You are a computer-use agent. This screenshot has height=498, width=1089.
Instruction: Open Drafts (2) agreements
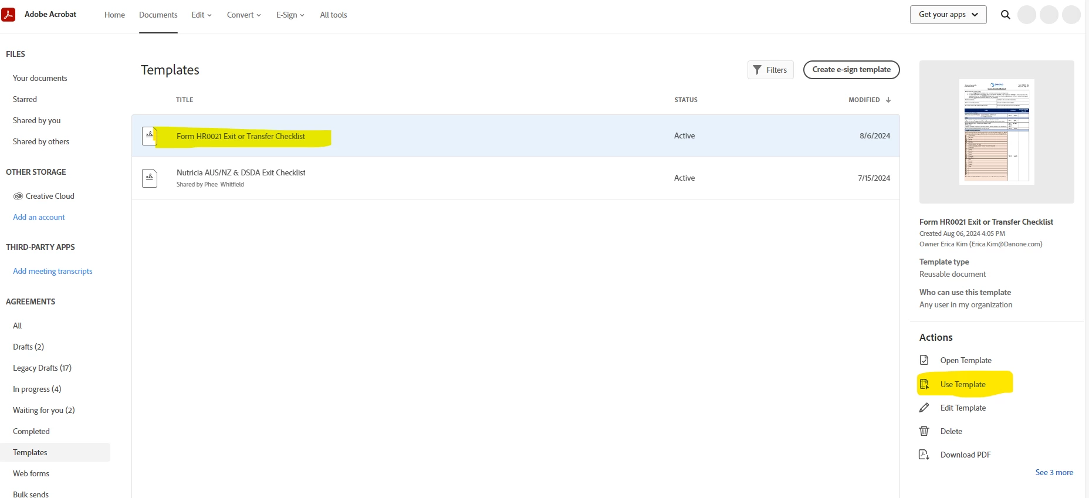[x=28, y=347]
